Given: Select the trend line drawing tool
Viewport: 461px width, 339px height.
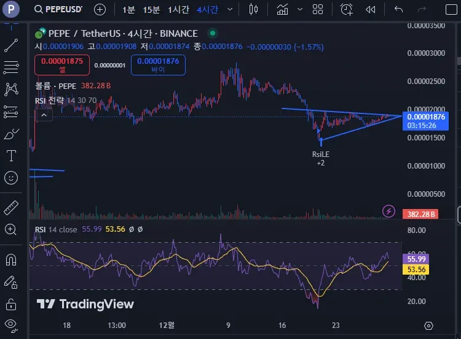Looking at the screenshot, I should [11, 45].
